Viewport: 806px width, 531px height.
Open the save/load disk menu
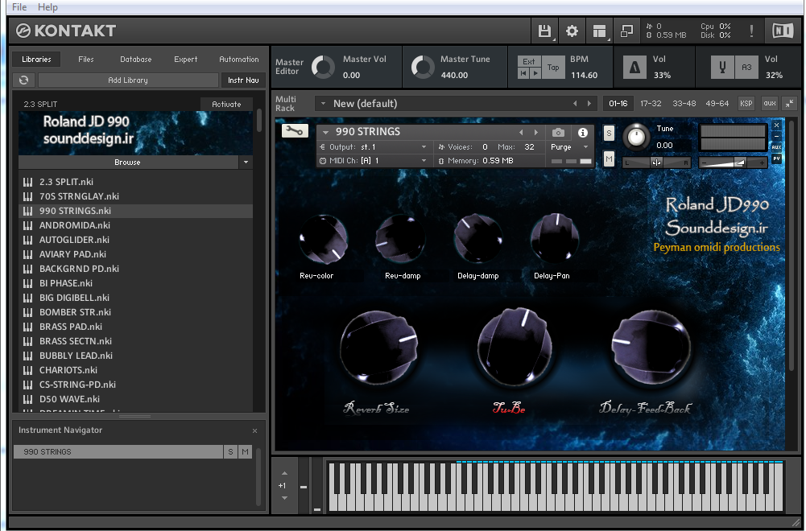pyautogui.click(x=544, y=31)
